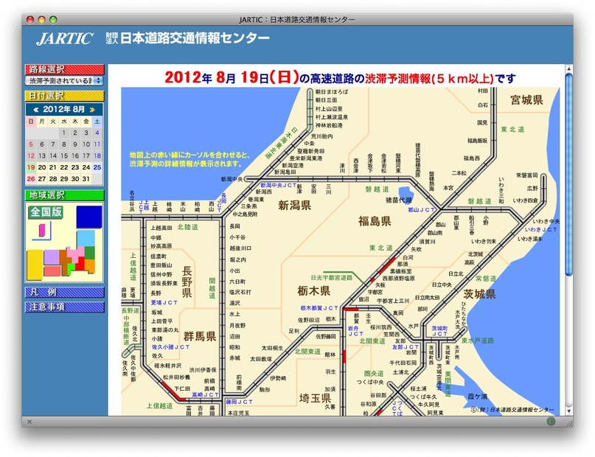595x457 pixels.
Task: Select August 27 in calendar
Action: tap(42, 178)
